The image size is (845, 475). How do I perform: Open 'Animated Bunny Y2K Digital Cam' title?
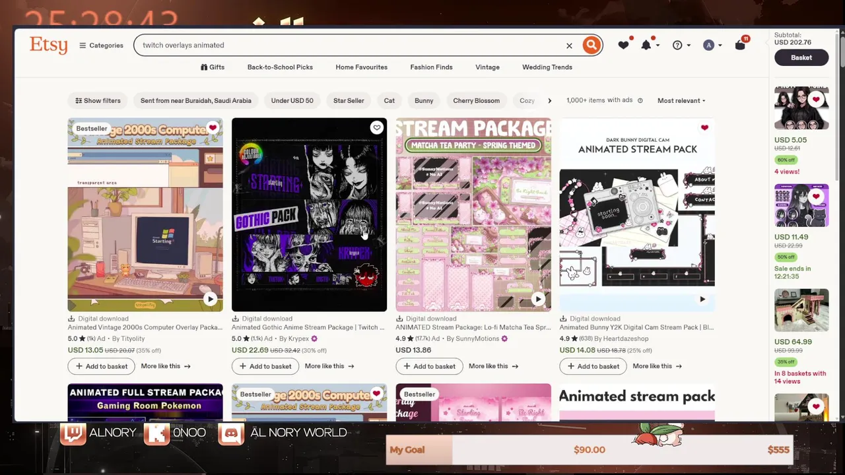tap(637, 327)
